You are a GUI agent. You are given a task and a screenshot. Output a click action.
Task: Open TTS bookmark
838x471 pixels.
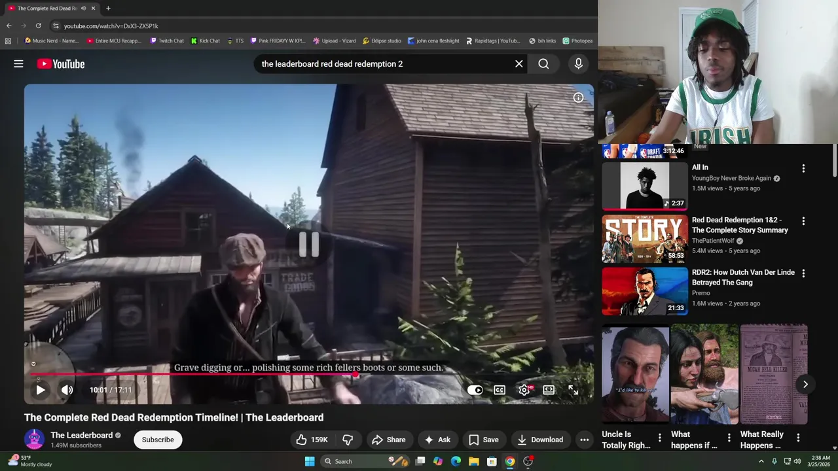pos(236,41)
